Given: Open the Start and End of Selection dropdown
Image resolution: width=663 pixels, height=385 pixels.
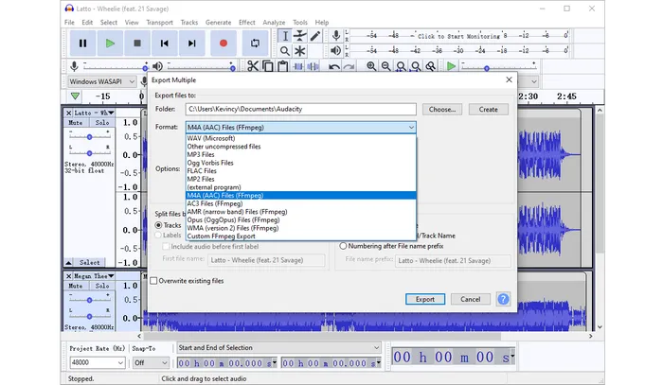Looking at the screenshot, I should click(x=278, y=348).
